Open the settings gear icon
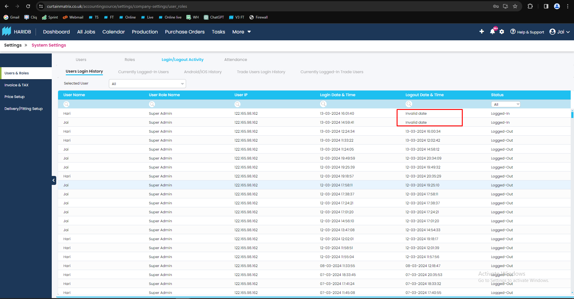Viewport: 574px width, 299px height. (x=502, y=32)
